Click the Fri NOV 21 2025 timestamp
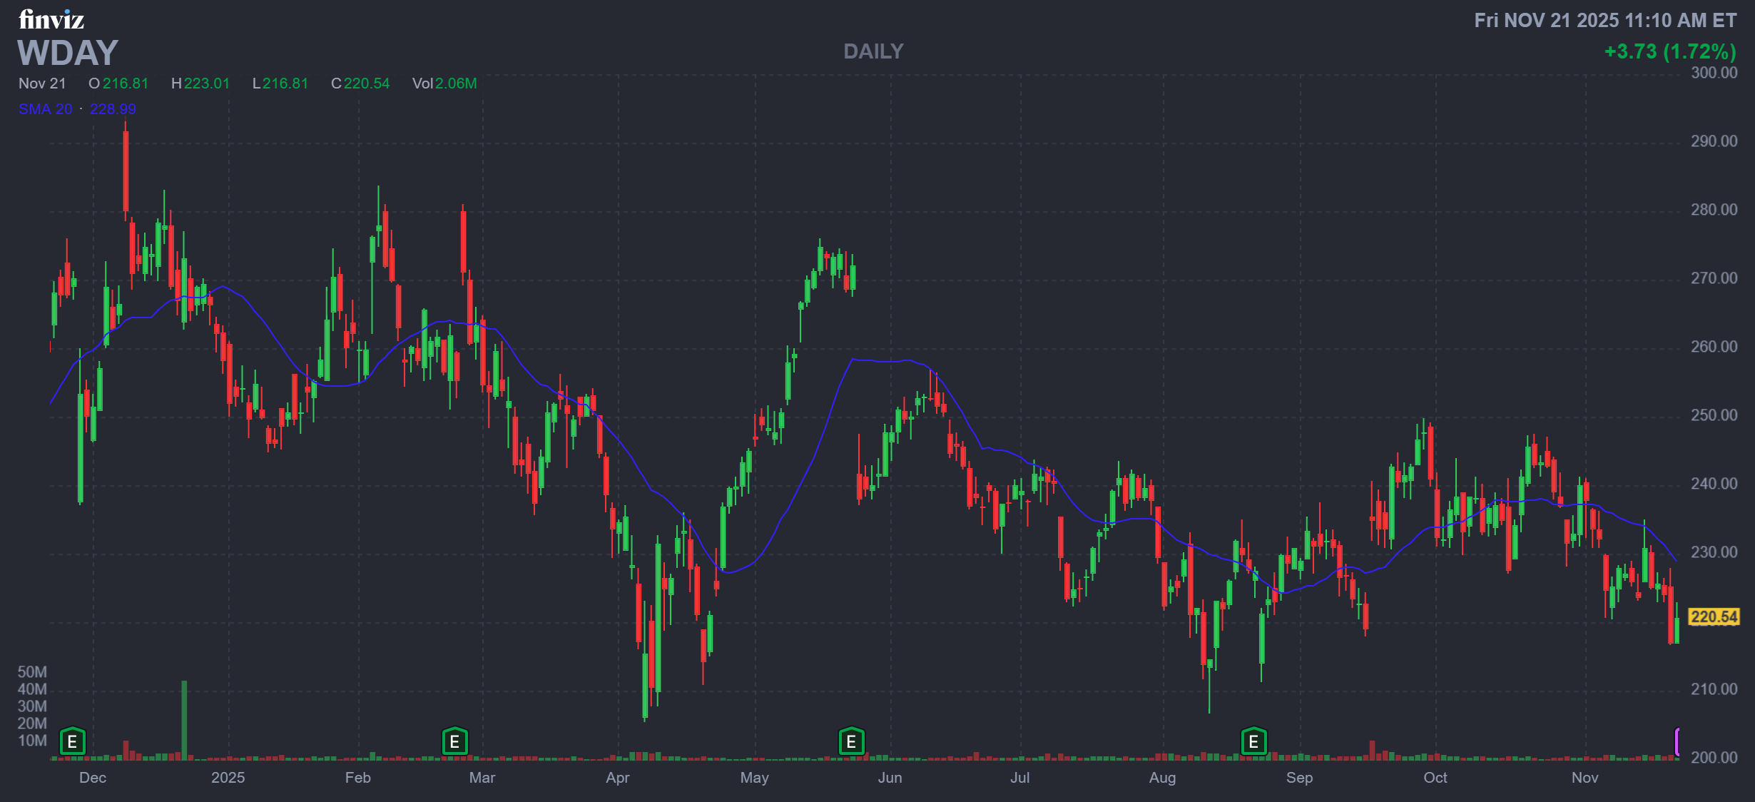Image resolution: width=1755 pixels, height=802 pixels. [1605, 21]
